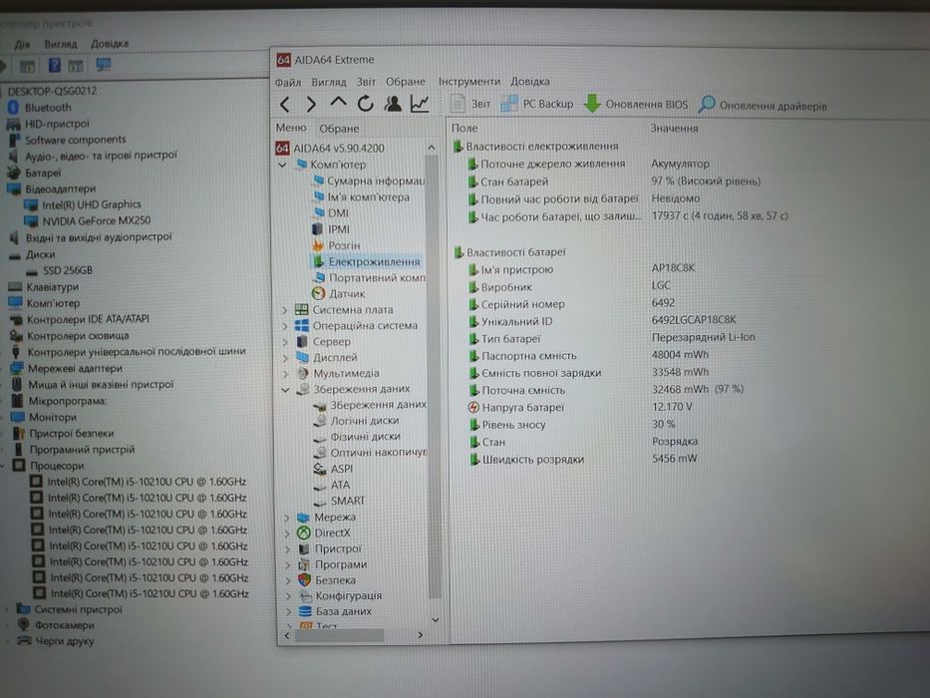930x698 pixels.
Task: Click tree panel vertical scrollbar down arrow
Action: pyautogui.click(x=435, y=620)
